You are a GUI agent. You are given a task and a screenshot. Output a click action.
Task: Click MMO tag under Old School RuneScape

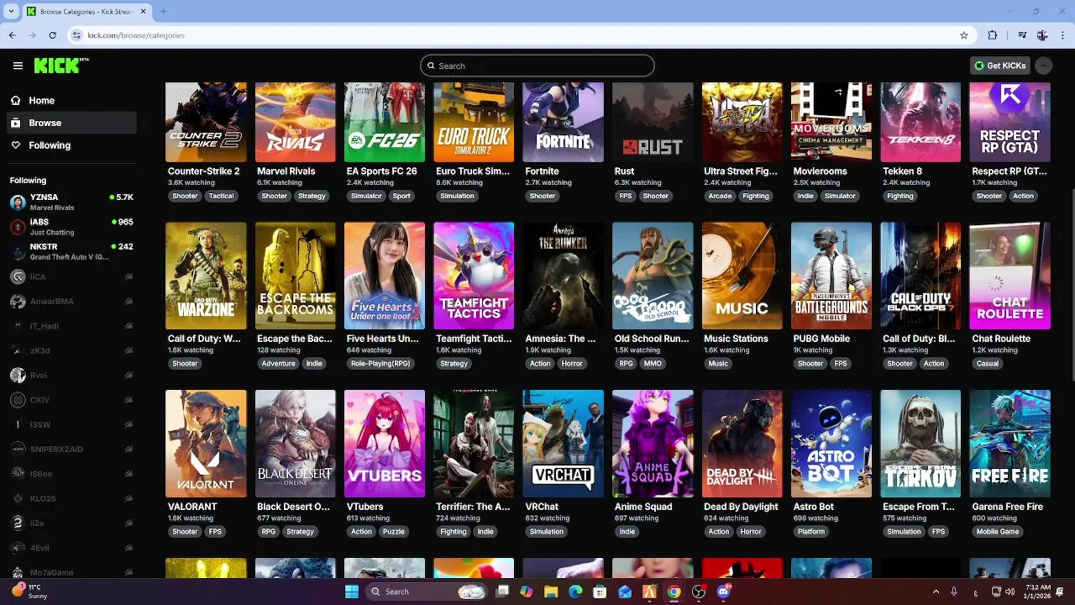[653, 364]
